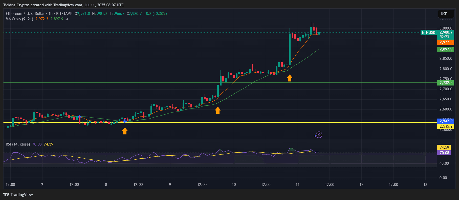Click the green 2,732.4 line price tag
This screenshot has width=459, height=200.
coord(446,83)
